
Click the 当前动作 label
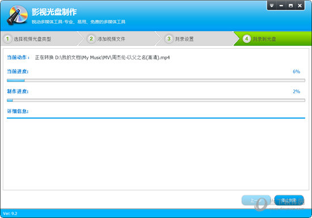18,57
